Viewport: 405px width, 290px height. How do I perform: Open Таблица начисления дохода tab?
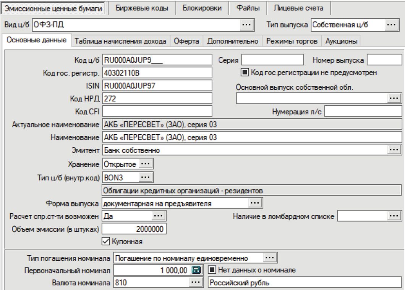[x=120, y=41]
